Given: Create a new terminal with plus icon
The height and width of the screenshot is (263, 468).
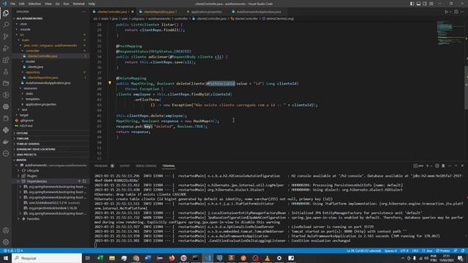Looking at the screenshot, I should [x=427, y=166].
